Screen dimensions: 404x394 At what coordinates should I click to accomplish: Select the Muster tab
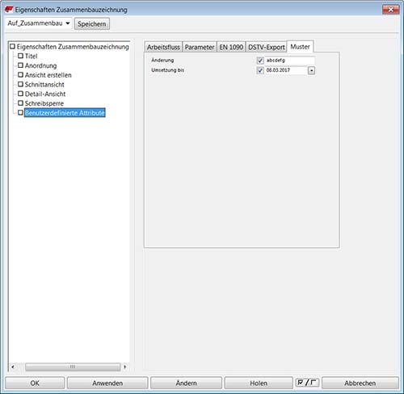point(300,47)
